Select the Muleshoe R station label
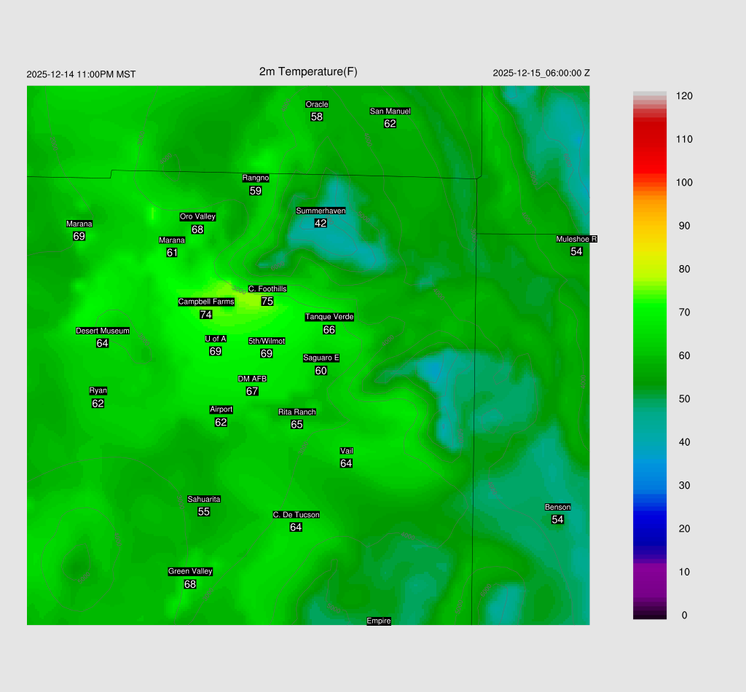Image resolution: width=746 pixels, height=692 pixels. (576, 239)
